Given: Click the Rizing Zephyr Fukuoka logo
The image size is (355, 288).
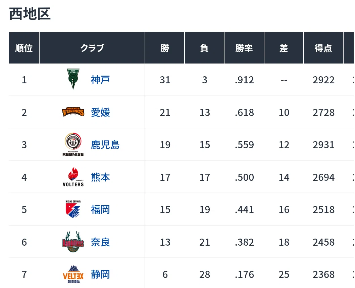Looking at the screenshot, I should [73, 209].
